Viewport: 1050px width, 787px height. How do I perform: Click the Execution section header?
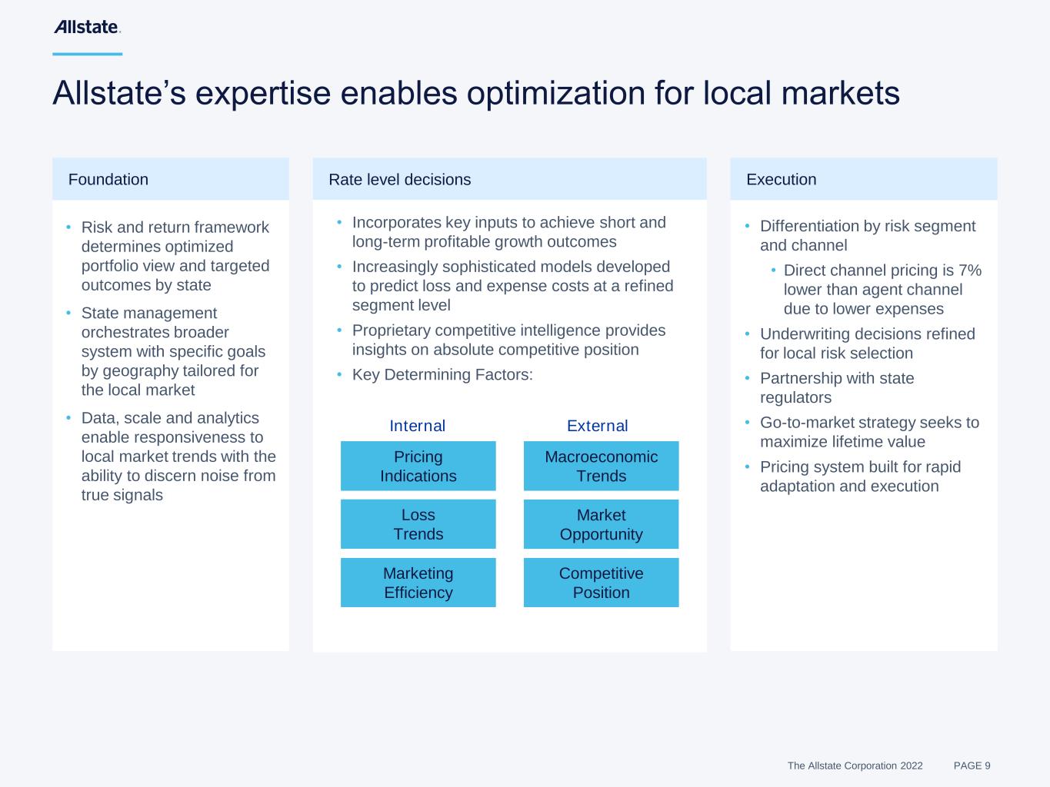click(x=781, y=179)
